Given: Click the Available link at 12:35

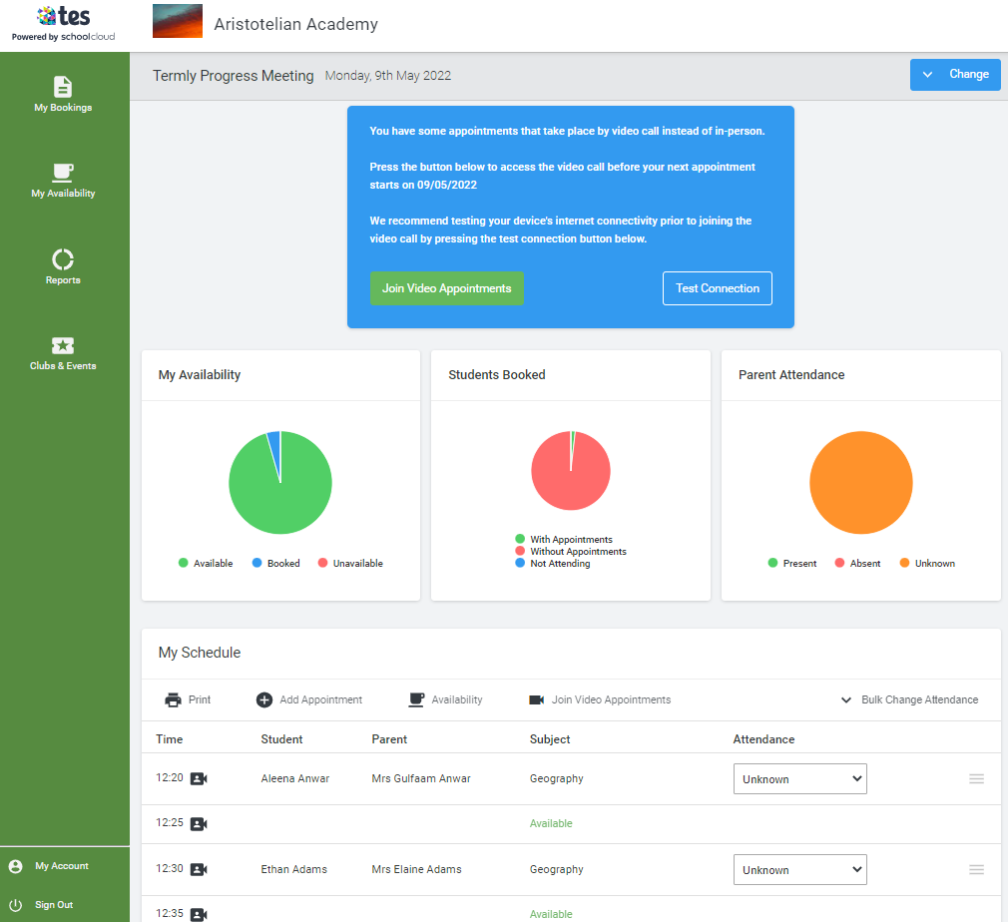Looking at the screenshot, I should pyautogui.click(x=551, y=914).
